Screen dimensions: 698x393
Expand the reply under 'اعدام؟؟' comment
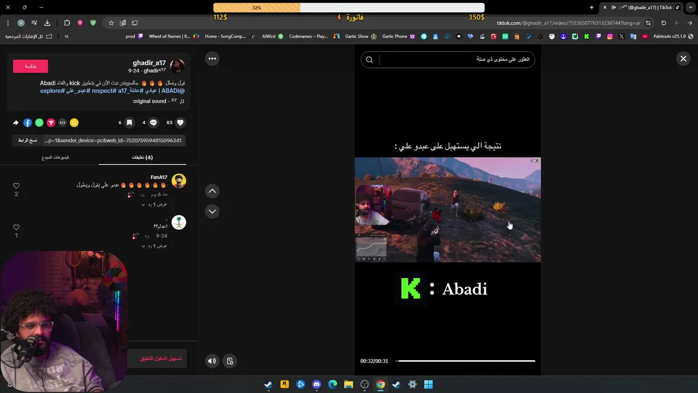click(154, 246)
